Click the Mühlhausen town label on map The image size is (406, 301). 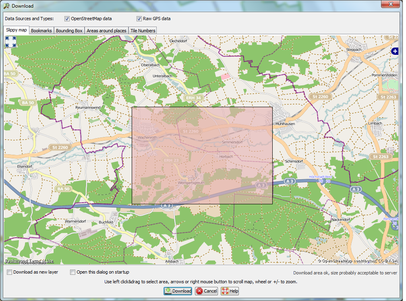click(x=285, y=124)
